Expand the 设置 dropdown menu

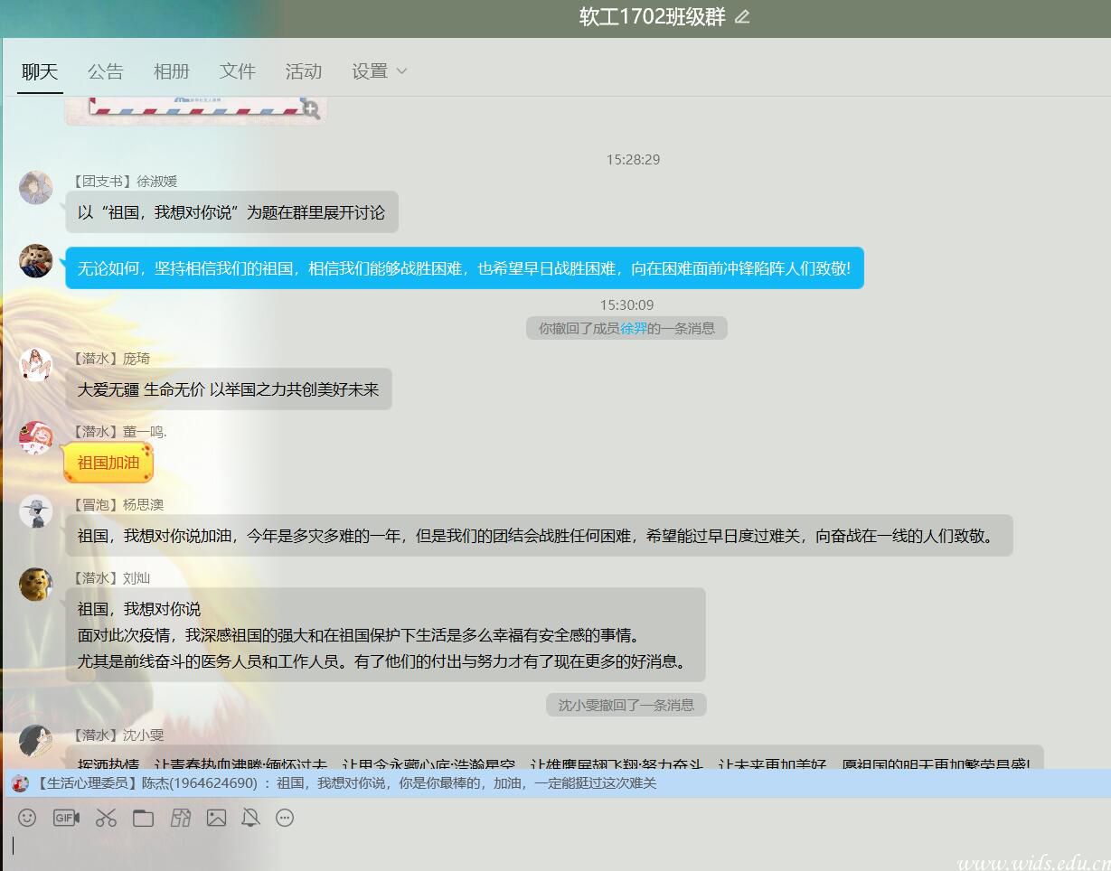(x=380, y=71)
